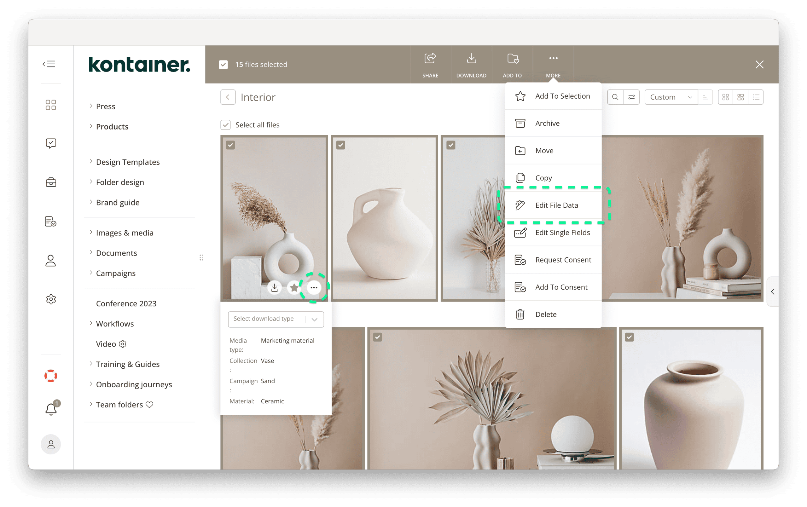Viewport: 807px width, 507px height.
Task: Deselect the first vase image checkbox
Action: pyautogui.click(x=230, y=145)
